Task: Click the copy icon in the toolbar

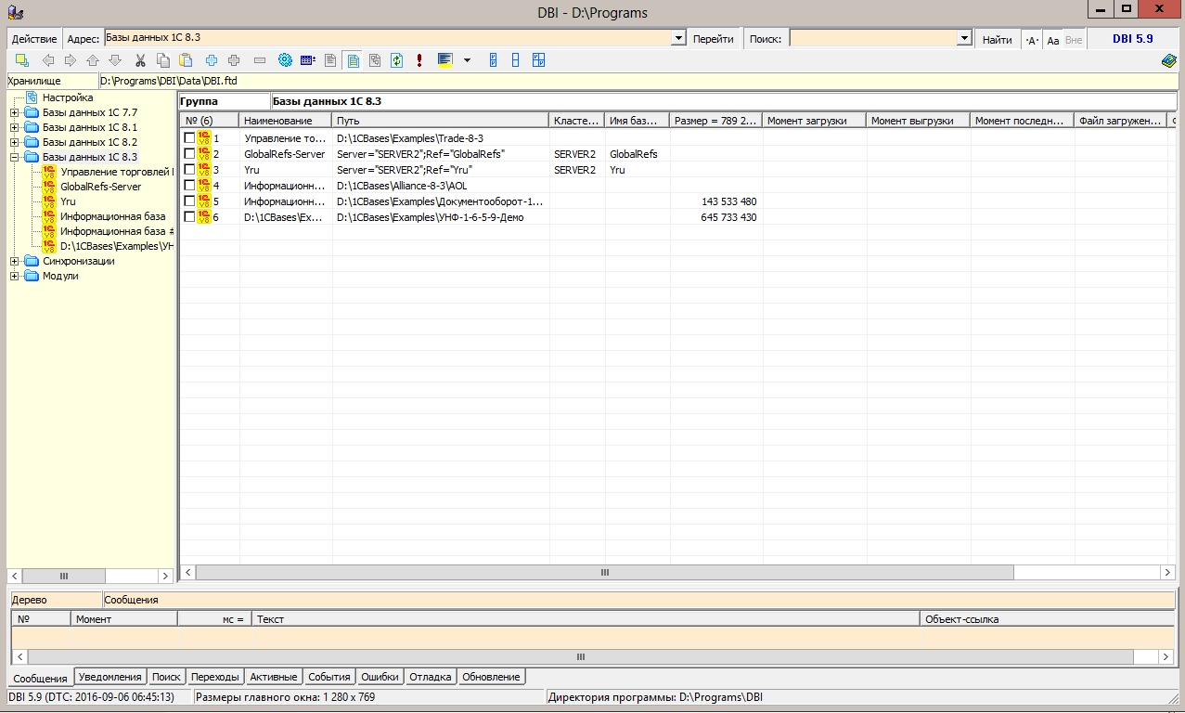Action: (163, 60)
